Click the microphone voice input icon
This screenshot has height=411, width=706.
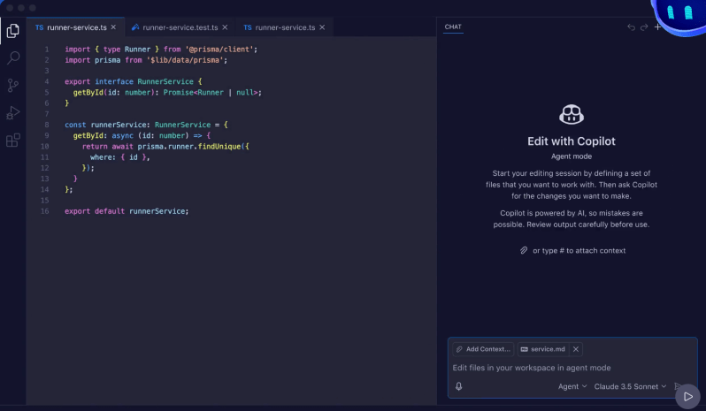click(459, 386)
